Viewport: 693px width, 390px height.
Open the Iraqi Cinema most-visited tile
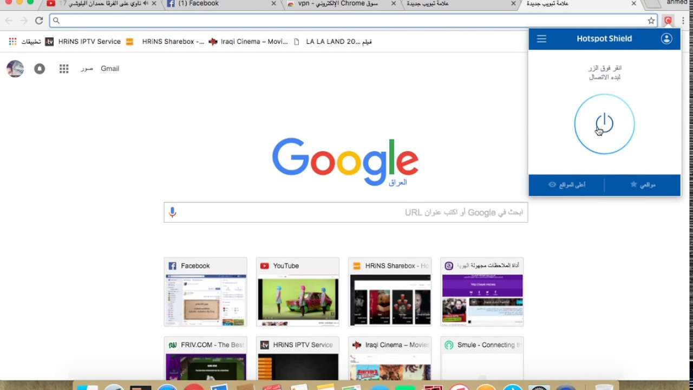[x=390, y=359]
